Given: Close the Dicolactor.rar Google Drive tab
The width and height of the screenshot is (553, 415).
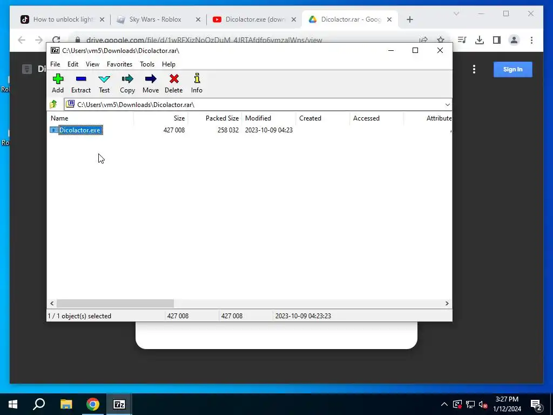Looking at the screenshot, I should click(389, 19).
